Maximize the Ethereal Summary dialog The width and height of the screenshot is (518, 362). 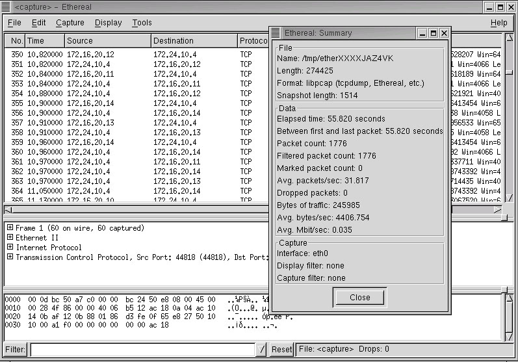click(434, 33)
